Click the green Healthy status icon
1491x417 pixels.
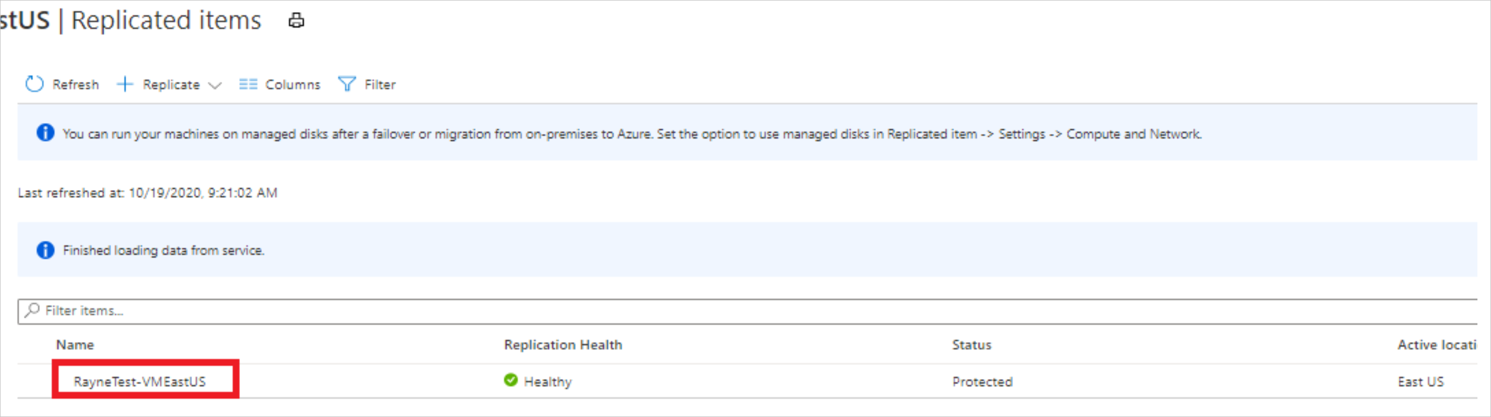pos(511,381)
